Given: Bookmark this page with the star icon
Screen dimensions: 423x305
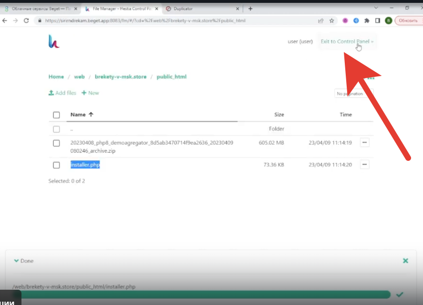Looking at the screenshot, I should 332,21.
